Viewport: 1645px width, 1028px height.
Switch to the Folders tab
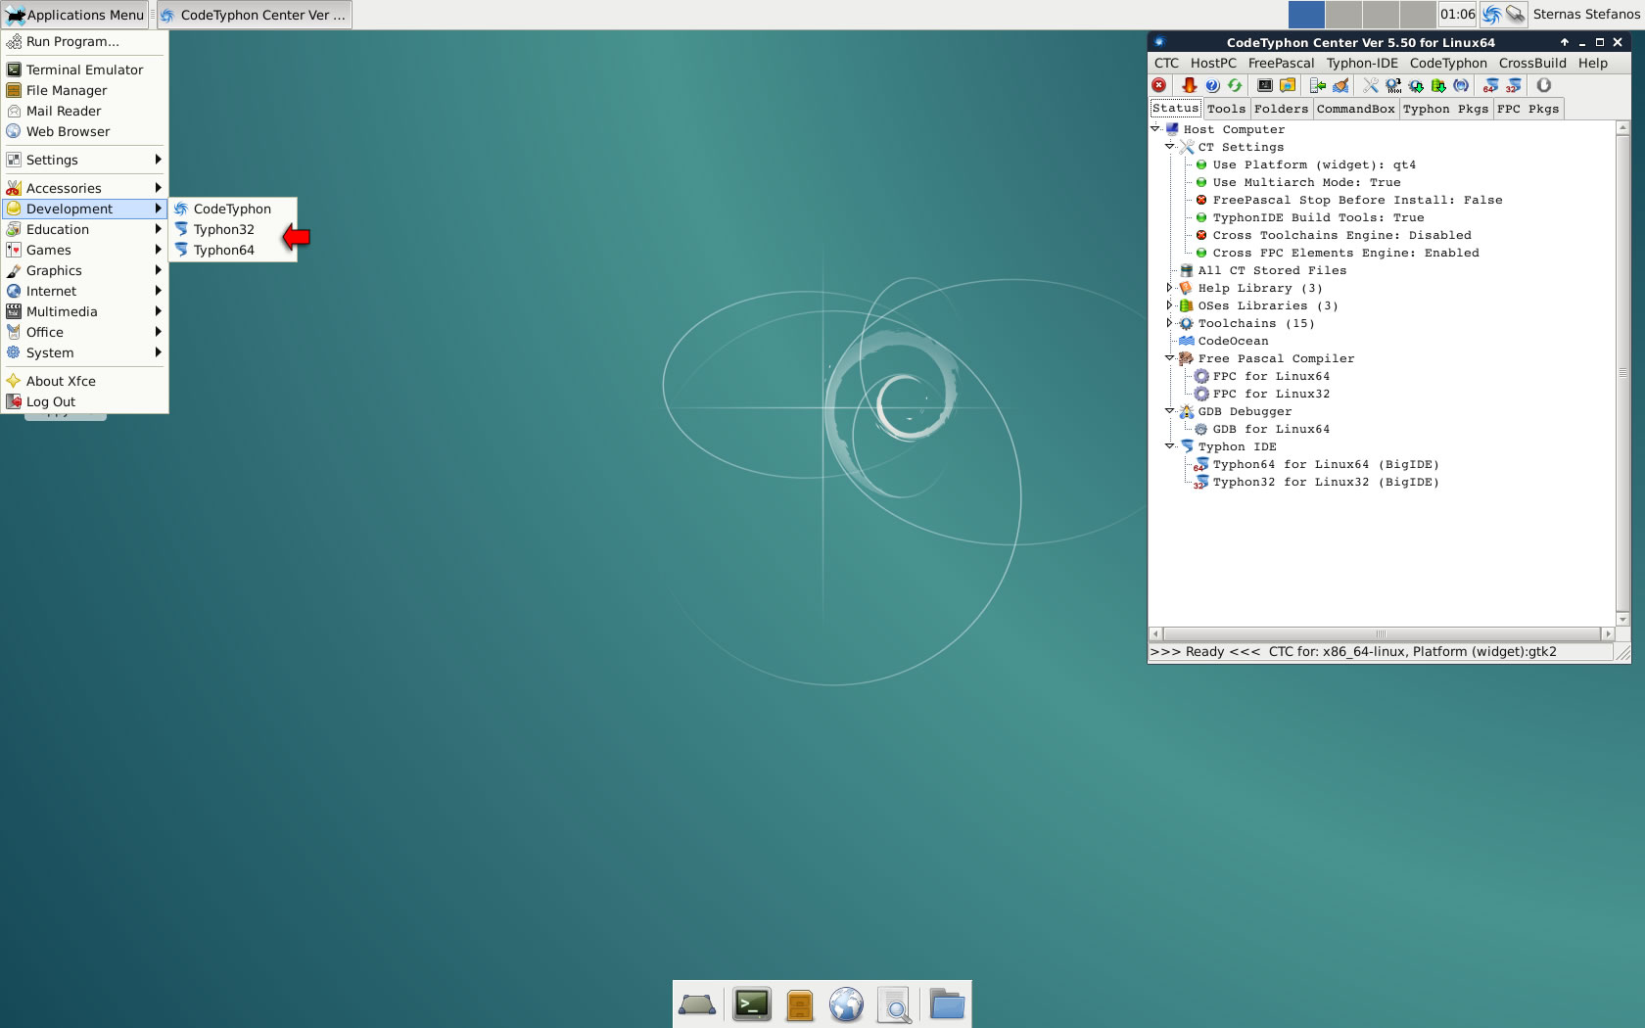tap(1281, 109)
